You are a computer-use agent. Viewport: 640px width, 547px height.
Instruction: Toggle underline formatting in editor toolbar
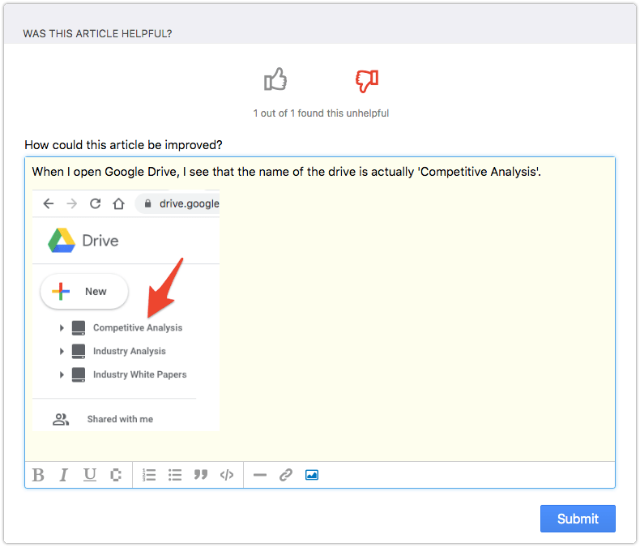pyautogui.click(x=90, y=475)
